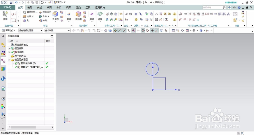Sort by the 名称 column header
The image size is (254, 135).
click(x=26, y=41)
